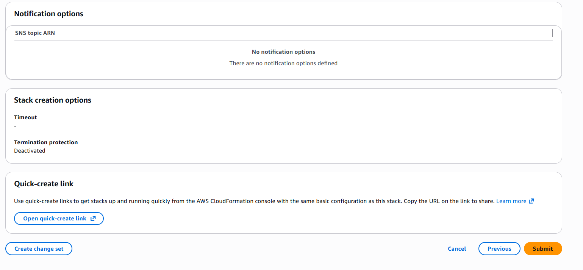Click the Submit button
Image resolution: width=583 pixels, height=270 pixels.
coord(542,249)
